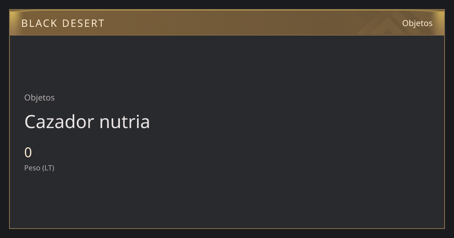Click the (LT) unit text
The width and height of the screenshot is (454, 238).
click(48, 168)
